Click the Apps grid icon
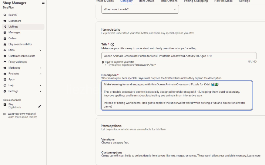 click(x=5, y=79)
